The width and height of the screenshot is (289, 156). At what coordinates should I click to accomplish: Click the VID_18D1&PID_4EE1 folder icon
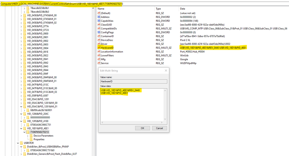pos(25,129)
